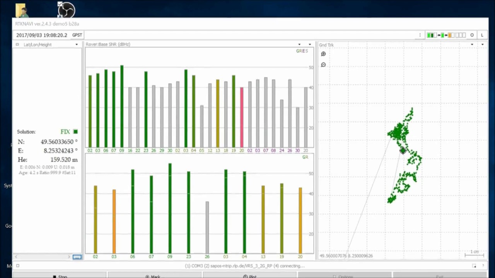Viewport: 495px width, 278px height.
Task: Click the date-time display 2017/09/03 19:08:20.2
Action: [42, 35]
